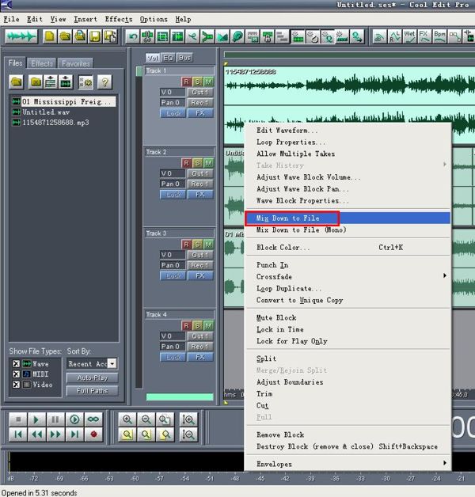Image resolution: width=475 pixels, height=497 pixels.
Task: Toggle the Full Paths button
Action: (93, 391)
